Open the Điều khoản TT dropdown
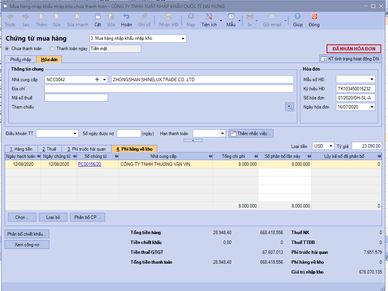This screenshot has width=388, height=291. (x=75, y=134)
